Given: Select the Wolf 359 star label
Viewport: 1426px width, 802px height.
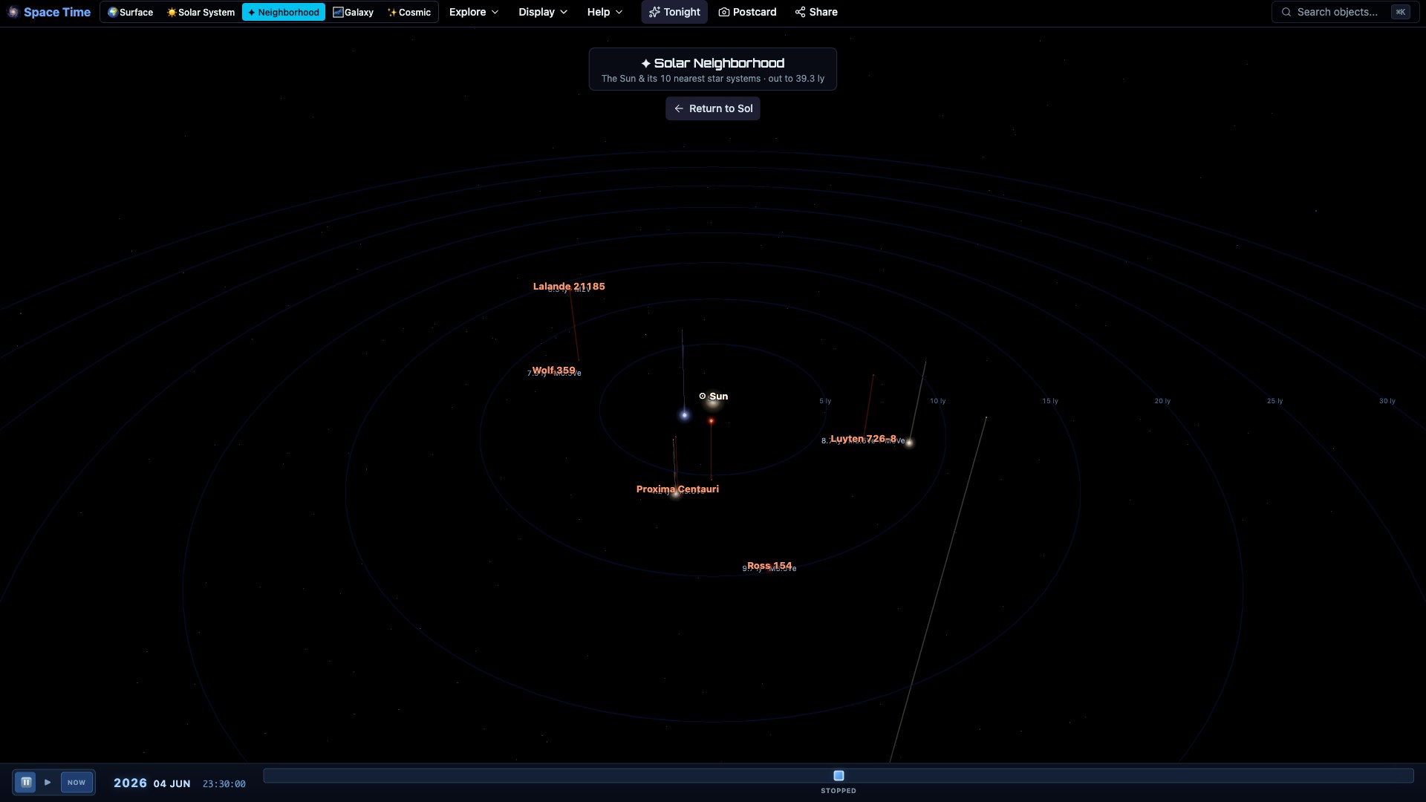Looking at the screenshot, I should (553, 370).
